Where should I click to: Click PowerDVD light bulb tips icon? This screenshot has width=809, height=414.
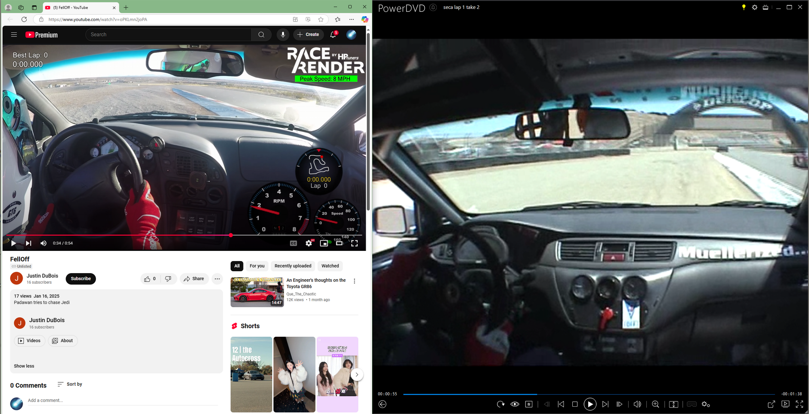pos(743,7)
